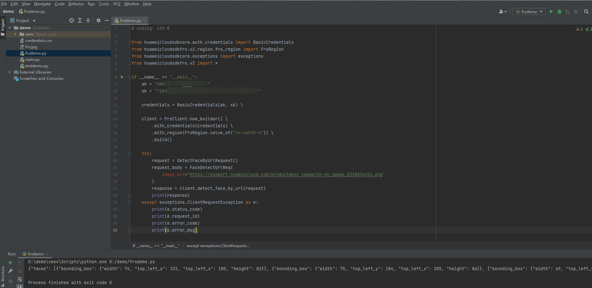Open the Help menu
592x288 pixels.
pyautogui.click(x=147, y=4)
